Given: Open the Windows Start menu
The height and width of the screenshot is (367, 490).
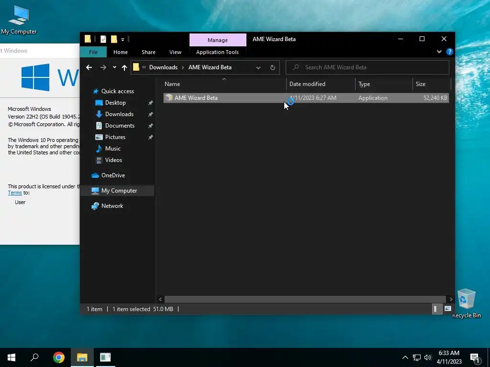Looking at the screenshot, I should pos(11,357).
